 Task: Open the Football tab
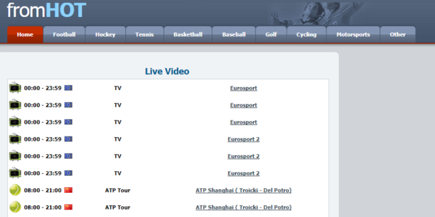[x=64, y=35]
